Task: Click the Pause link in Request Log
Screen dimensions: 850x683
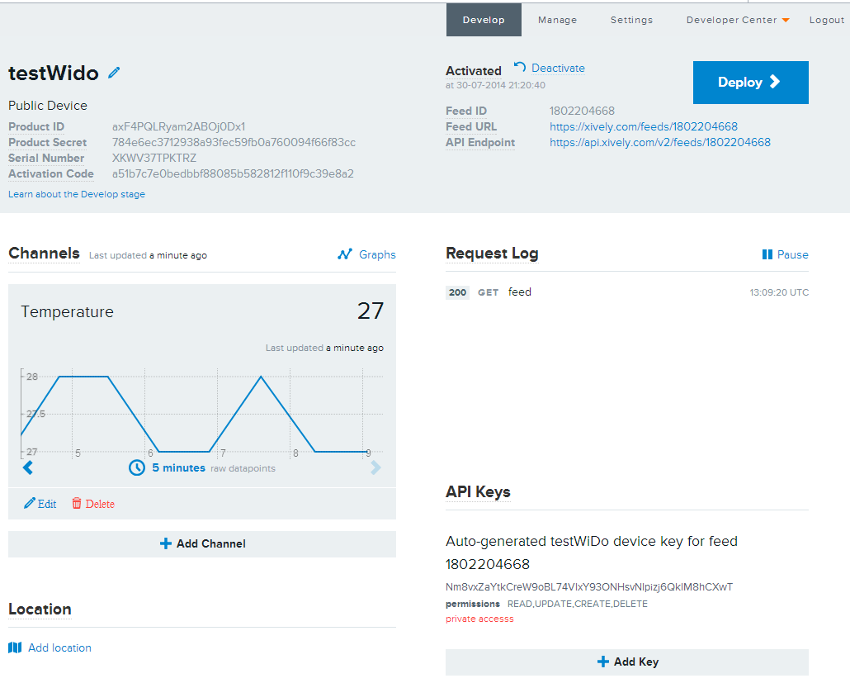Action: point(792,254)
